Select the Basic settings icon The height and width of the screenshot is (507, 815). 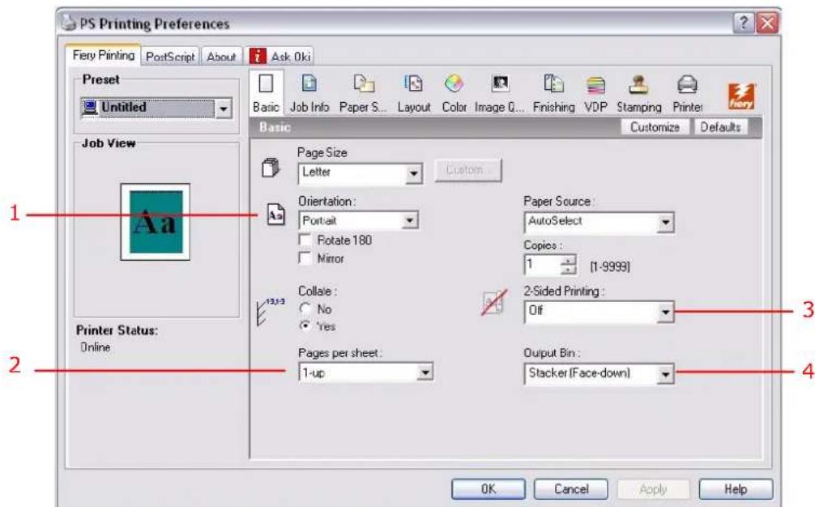click(266, 83)
